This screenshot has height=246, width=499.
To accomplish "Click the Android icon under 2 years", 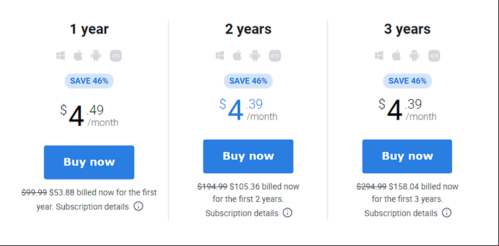I will click(255, 56).
